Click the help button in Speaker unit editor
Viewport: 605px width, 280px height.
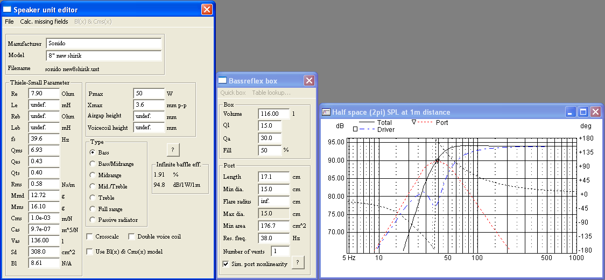pos(173,150)
